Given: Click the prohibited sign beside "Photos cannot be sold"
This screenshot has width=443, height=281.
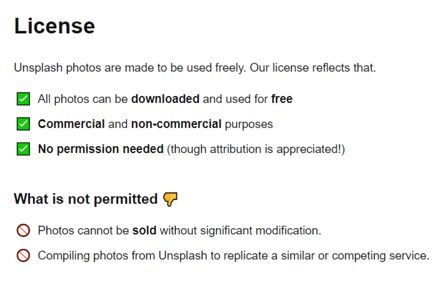Looking at the screenshot, I should [23, 230].
